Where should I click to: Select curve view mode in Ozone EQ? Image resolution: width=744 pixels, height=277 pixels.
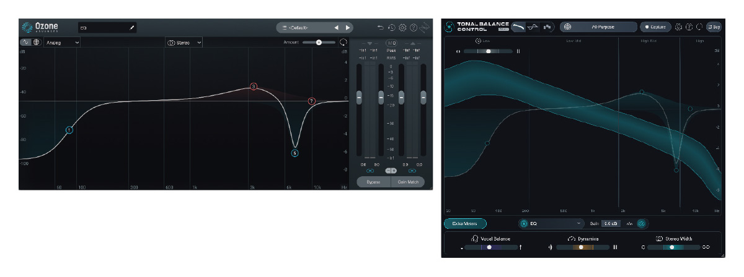tap(25, 42)
